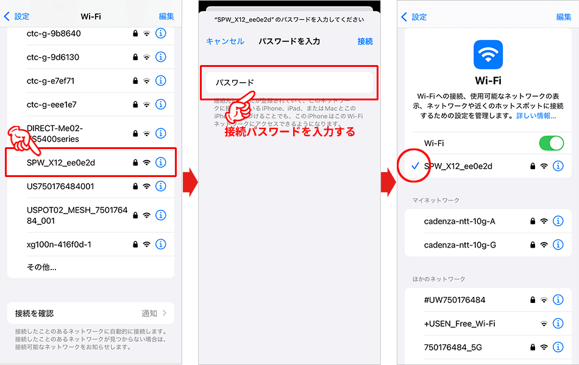Tap info icon next to US750176484001

tap(160, 186)
